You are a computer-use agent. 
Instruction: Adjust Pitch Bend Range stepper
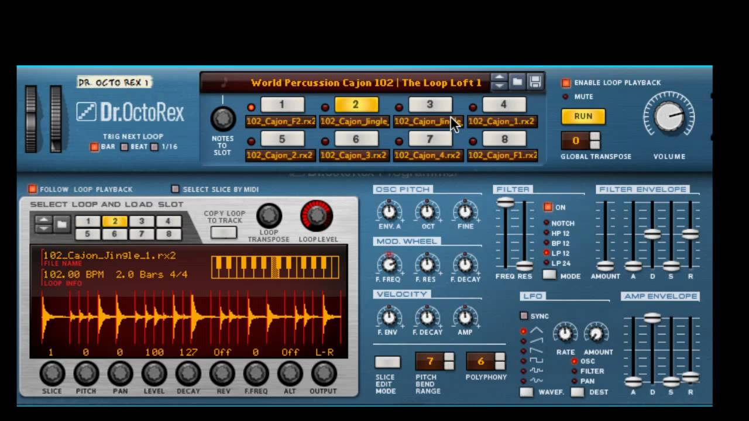pos(449,361)
